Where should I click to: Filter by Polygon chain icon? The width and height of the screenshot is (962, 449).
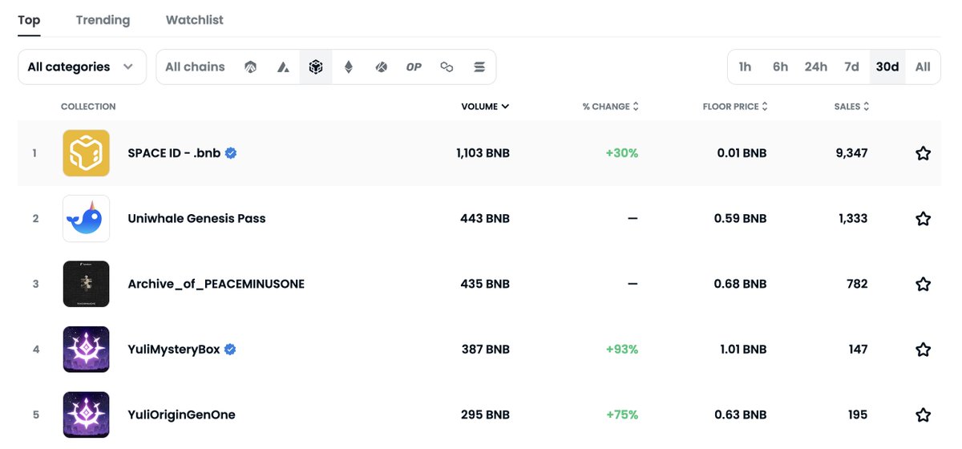click(x=447, y=67)
